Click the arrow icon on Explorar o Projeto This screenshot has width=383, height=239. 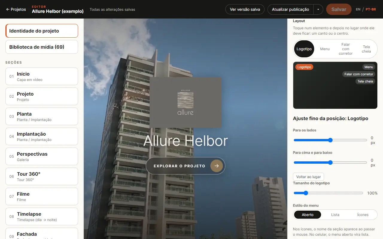(217, 166)
